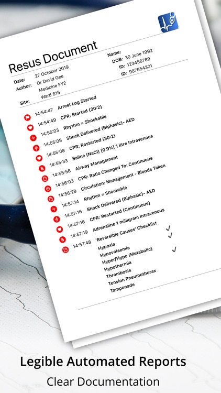Select 'CPR: Ratio Changed To: Continuous' entry
This screenshot has height=393, width=221.
[115, 169]
